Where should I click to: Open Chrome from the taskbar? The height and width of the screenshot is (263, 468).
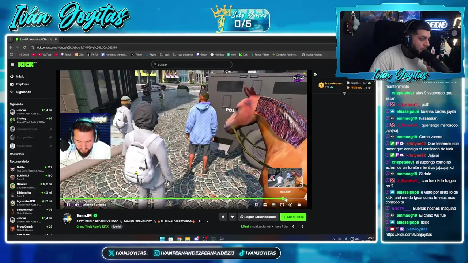tap(179, 239)
